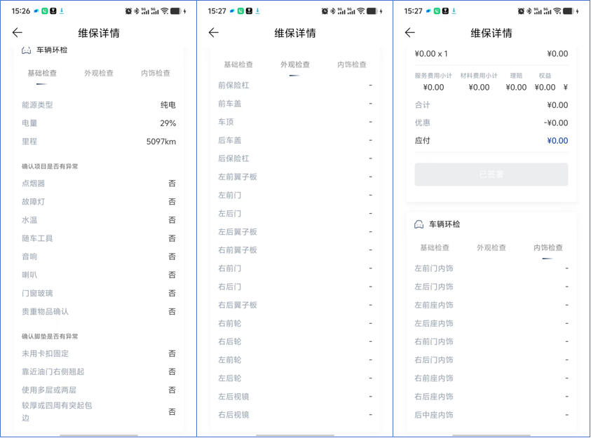This screenshot has height=438, width=591.
Task: Tap the 后车盖 row
Action: 295,140
